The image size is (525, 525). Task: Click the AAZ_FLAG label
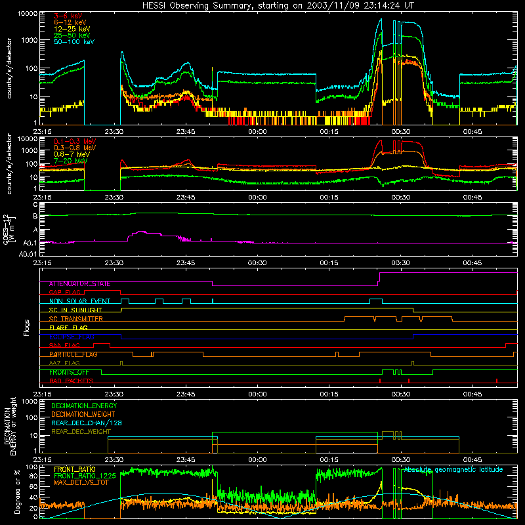[x=64, y=363]
